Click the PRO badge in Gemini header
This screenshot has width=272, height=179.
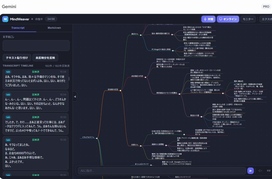[266, 7]
